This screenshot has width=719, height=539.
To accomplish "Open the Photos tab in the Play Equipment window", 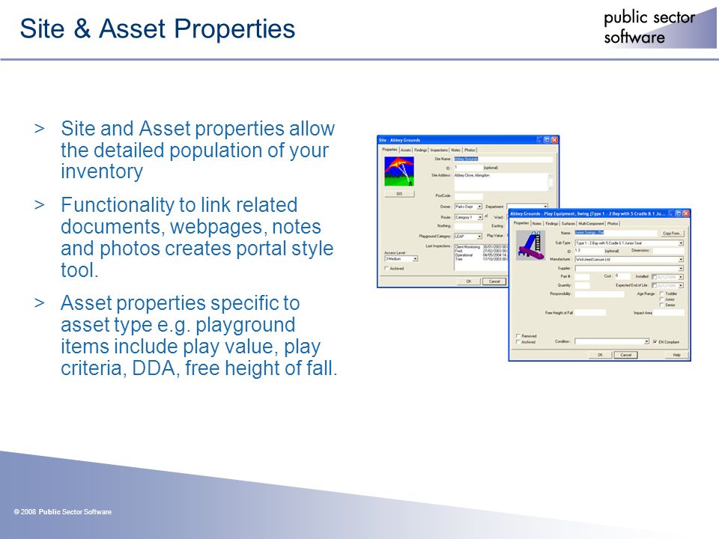I will 613,224.
